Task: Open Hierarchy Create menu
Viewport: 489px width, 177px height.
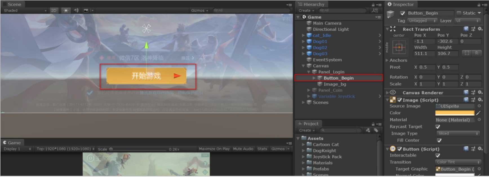Action: coord(306,10)
